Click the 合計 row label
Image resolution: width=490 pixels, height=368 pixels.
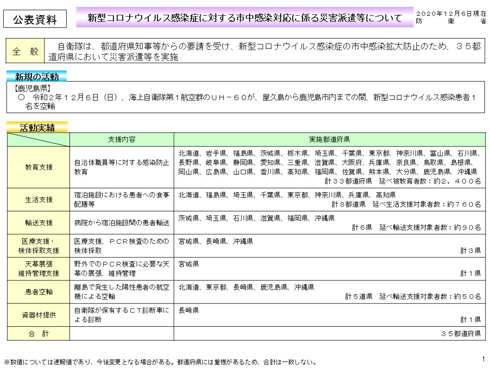(38, 334)
